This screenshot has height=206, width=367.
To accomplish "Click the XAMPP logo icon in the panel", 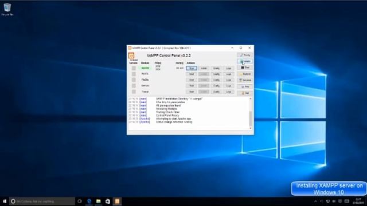I will [x=131, y=56].
